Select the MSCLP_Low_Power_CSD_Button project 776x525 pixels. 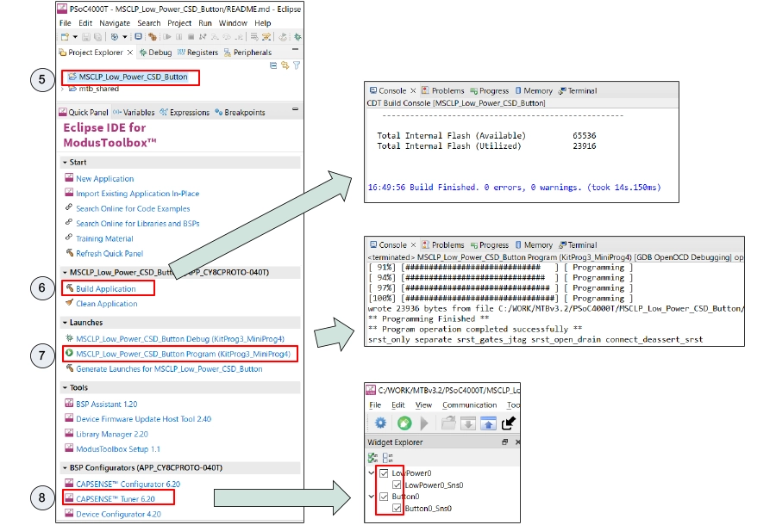tap(133, 77)
